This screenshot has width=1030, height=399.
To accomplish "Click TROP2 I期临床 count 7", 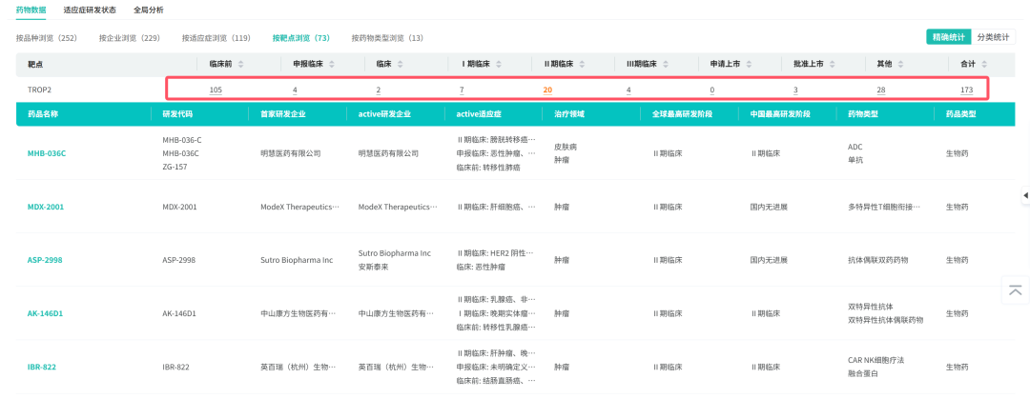I will pyautogui.click(x=462, y=90).
